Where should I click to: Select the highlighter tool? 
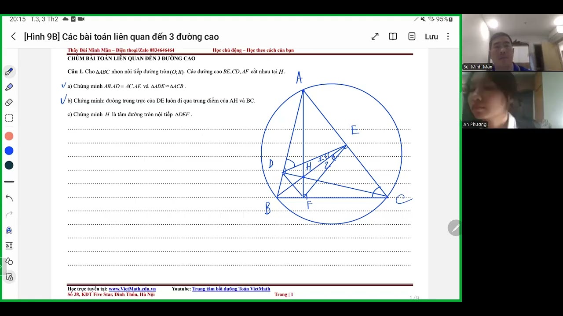pyautogui.click(x=9, y=87)
